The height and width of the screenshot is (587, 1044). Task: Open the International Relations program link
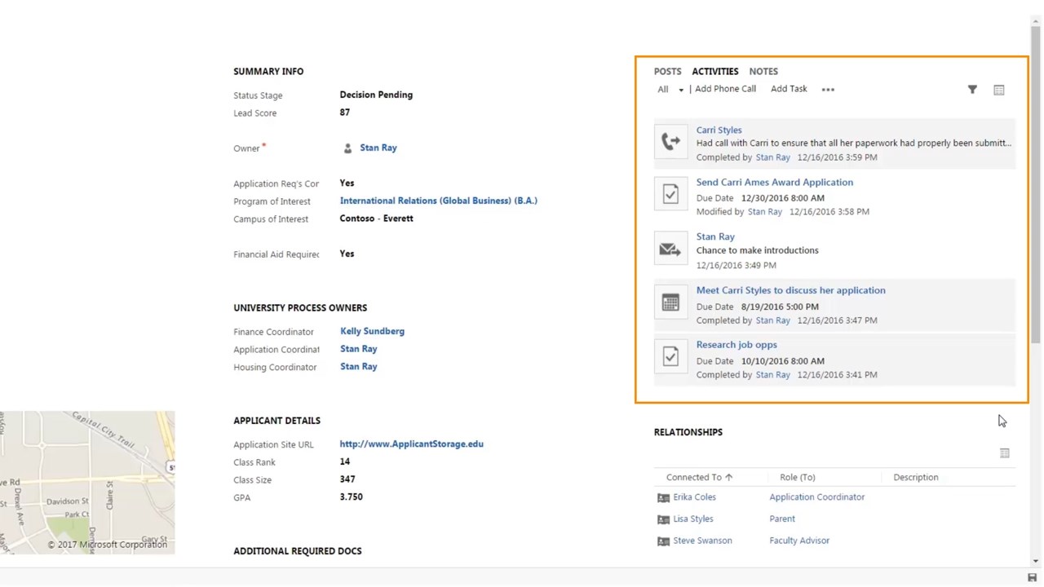438,201
